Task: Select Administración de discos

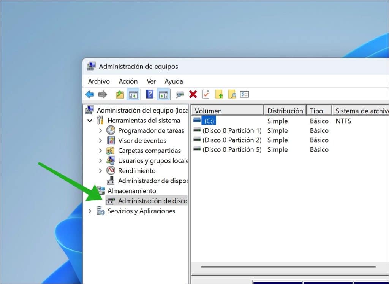Action: [153, 201]
